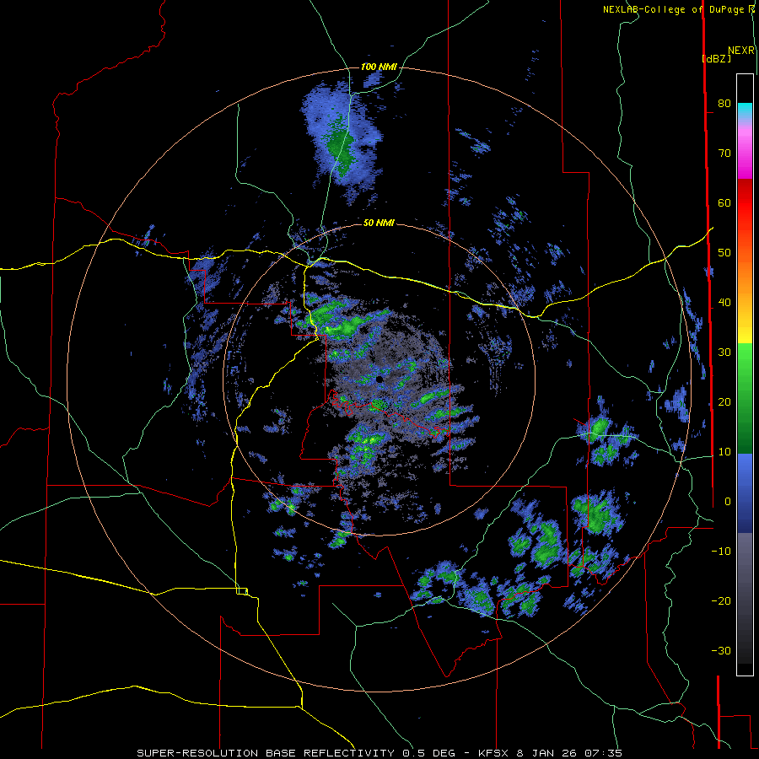The width and height of the screenshot is (759, 759).
Task: Select the 40 value on the dBZ scale
Action: (724, 303)
